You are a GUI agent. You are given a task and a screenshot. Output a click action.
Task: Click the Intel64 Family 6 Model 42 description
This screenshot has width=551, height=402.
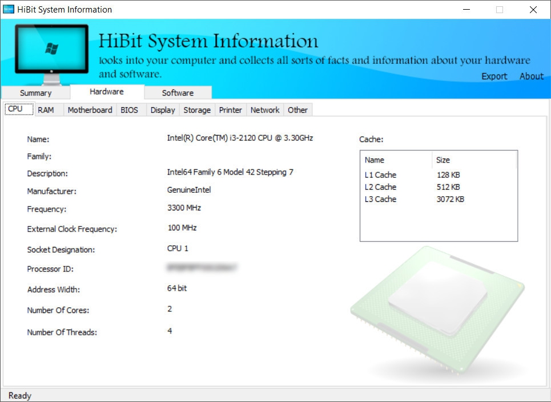230,172
